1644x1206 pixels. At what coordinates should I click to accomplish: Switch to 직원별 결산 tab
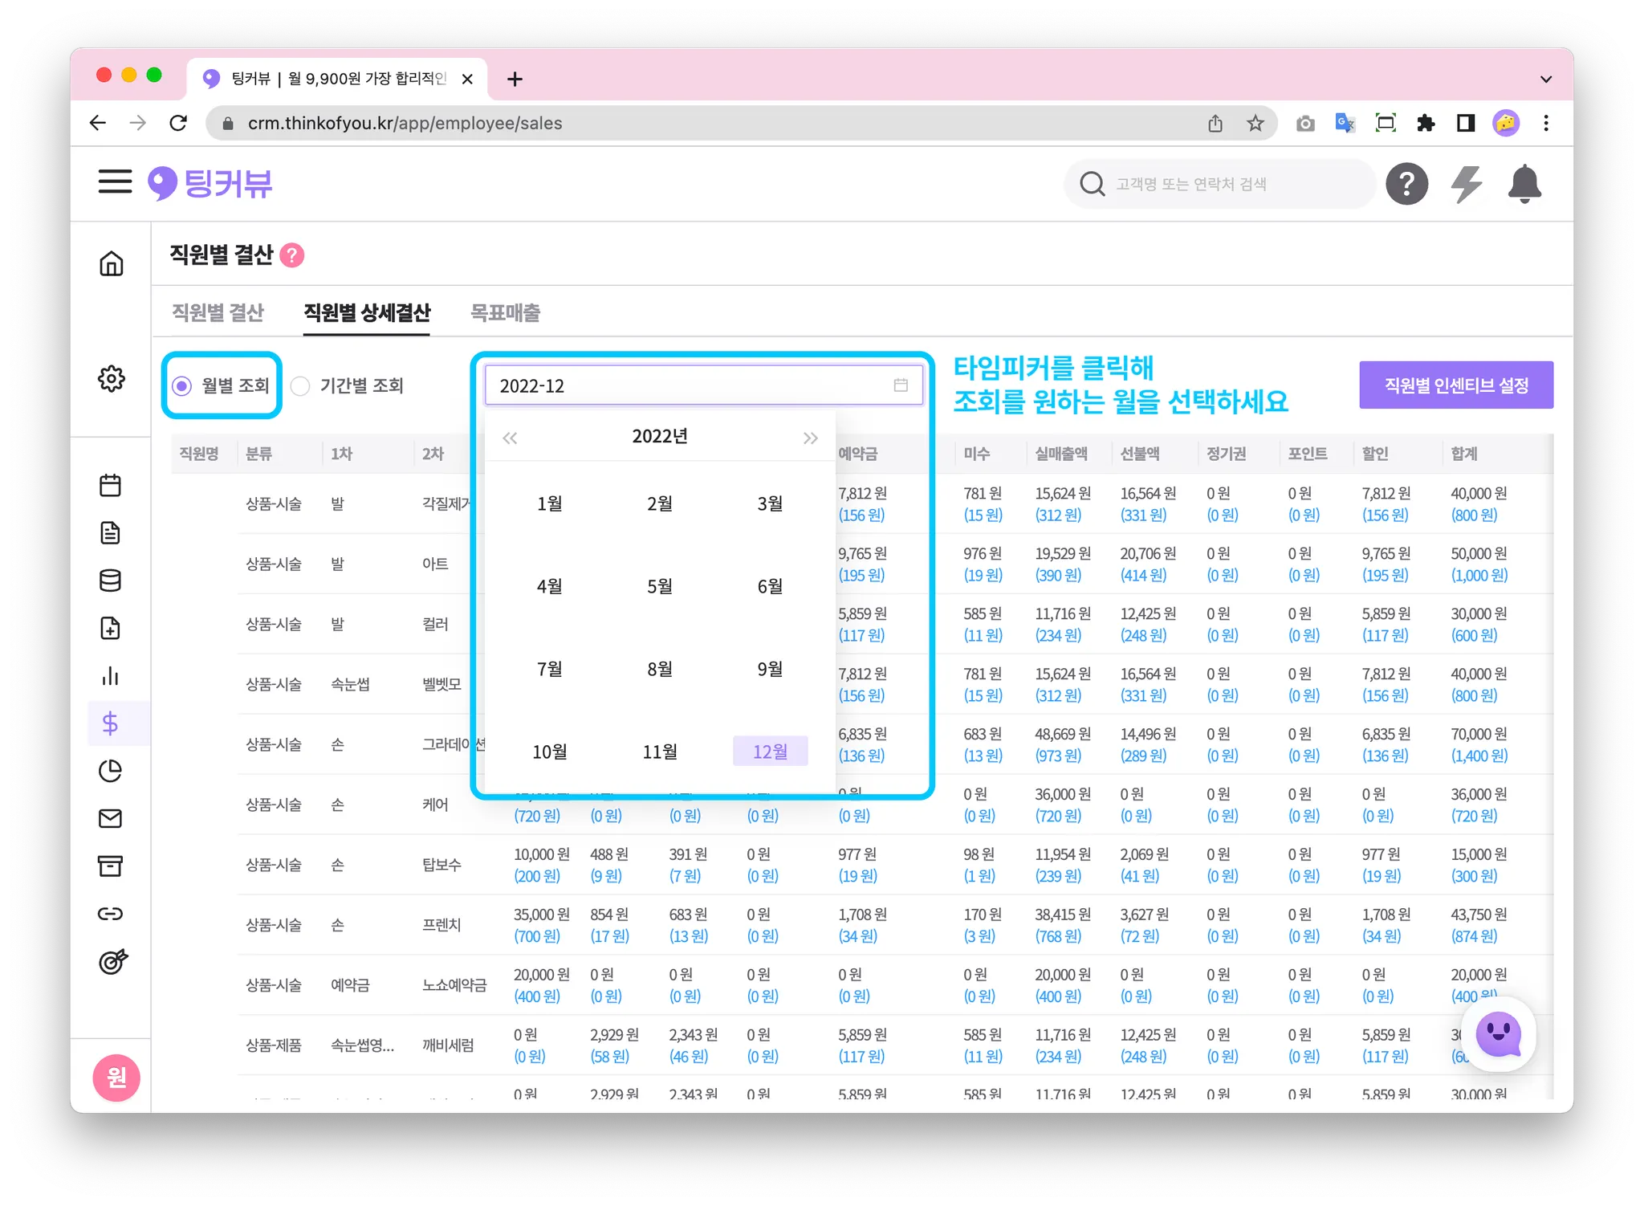click(218, 312)
